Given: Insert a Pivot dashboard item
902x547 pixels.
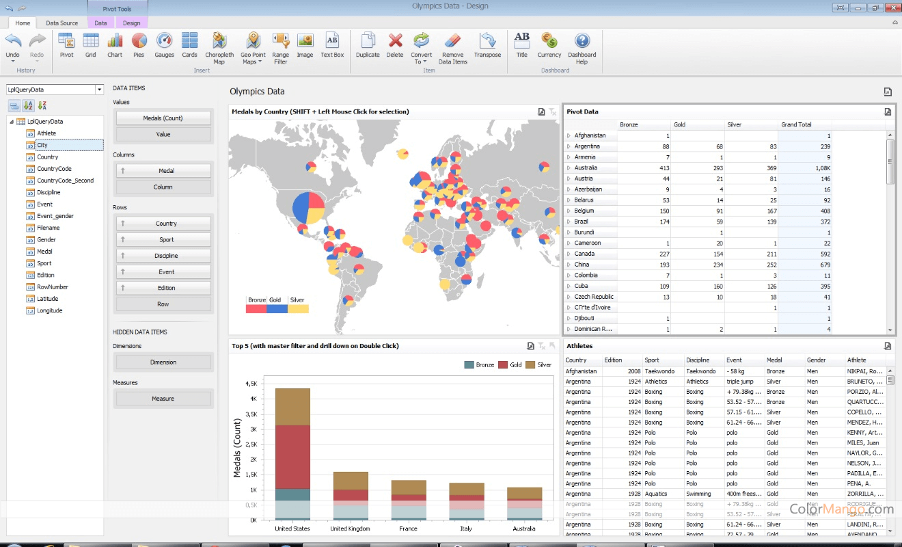Looking at the screenshot, I should tap(66, 44).
